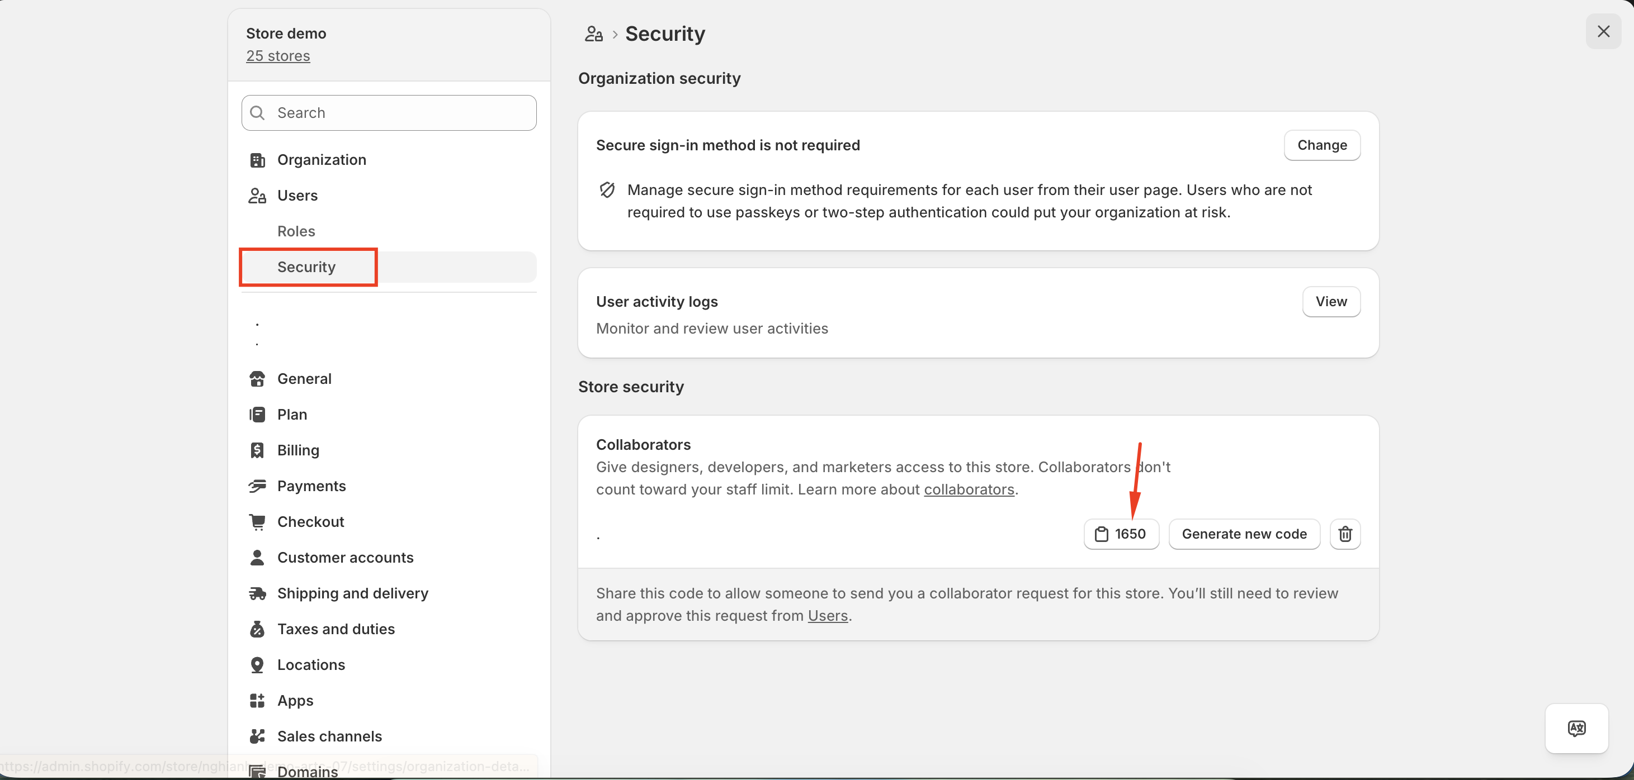Image resolution: width=1634 pixels, height=780 pixels.
Task: Open Users settings
Action: [x=389, y=196]
